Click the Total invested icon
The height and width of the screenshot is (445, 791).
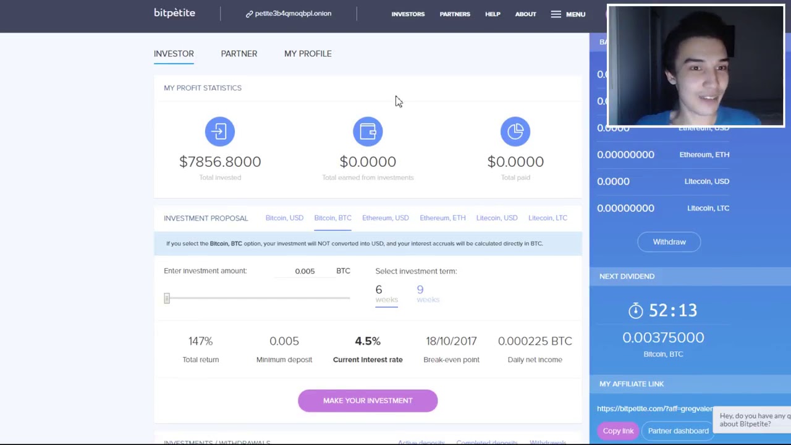tap(220, 132)
